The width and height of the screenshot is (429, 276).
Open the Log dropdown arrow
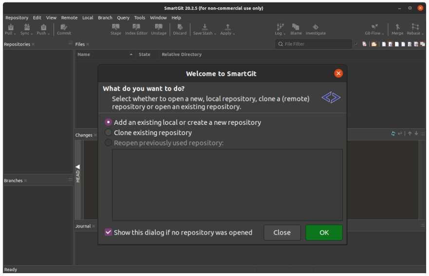[x=284, y=34]
